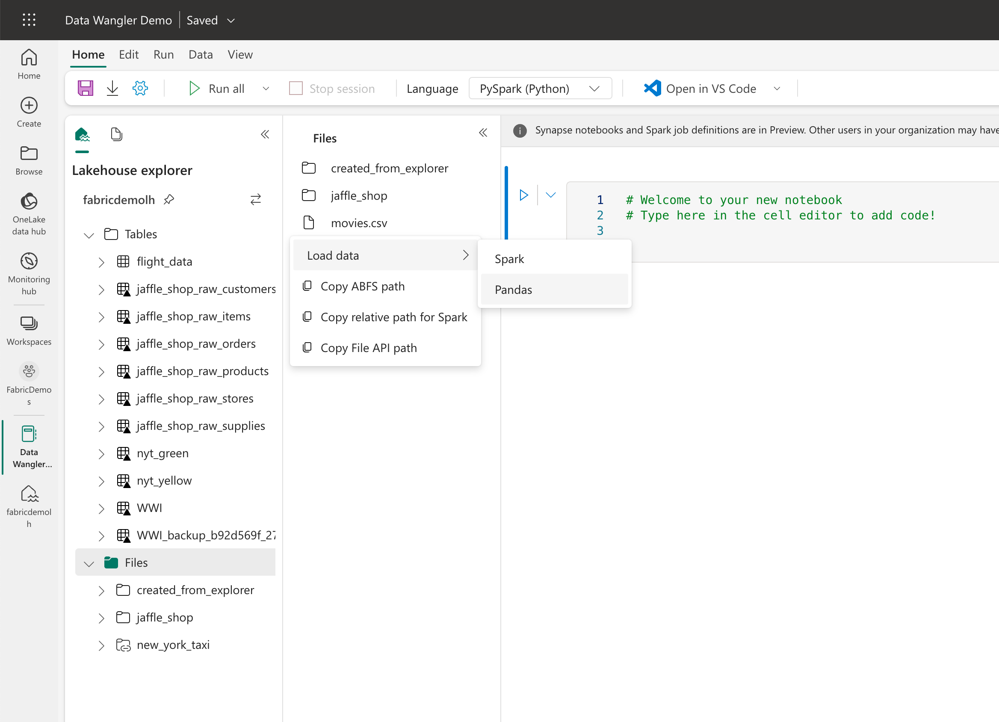The height and width of the screenshot is (722, 999).
Task: Save the notebook
Action: 86,88
